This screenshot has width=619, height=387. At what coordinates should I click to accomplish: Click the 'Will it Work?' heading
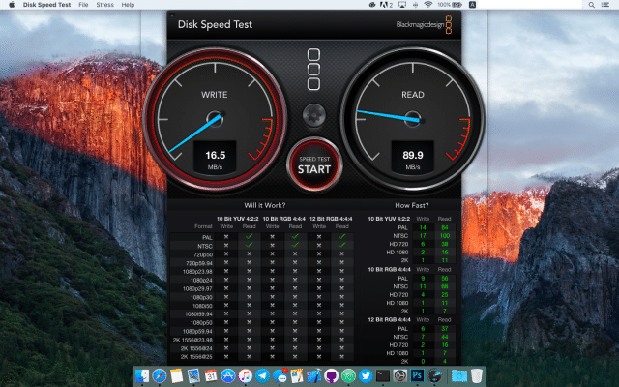264,205
